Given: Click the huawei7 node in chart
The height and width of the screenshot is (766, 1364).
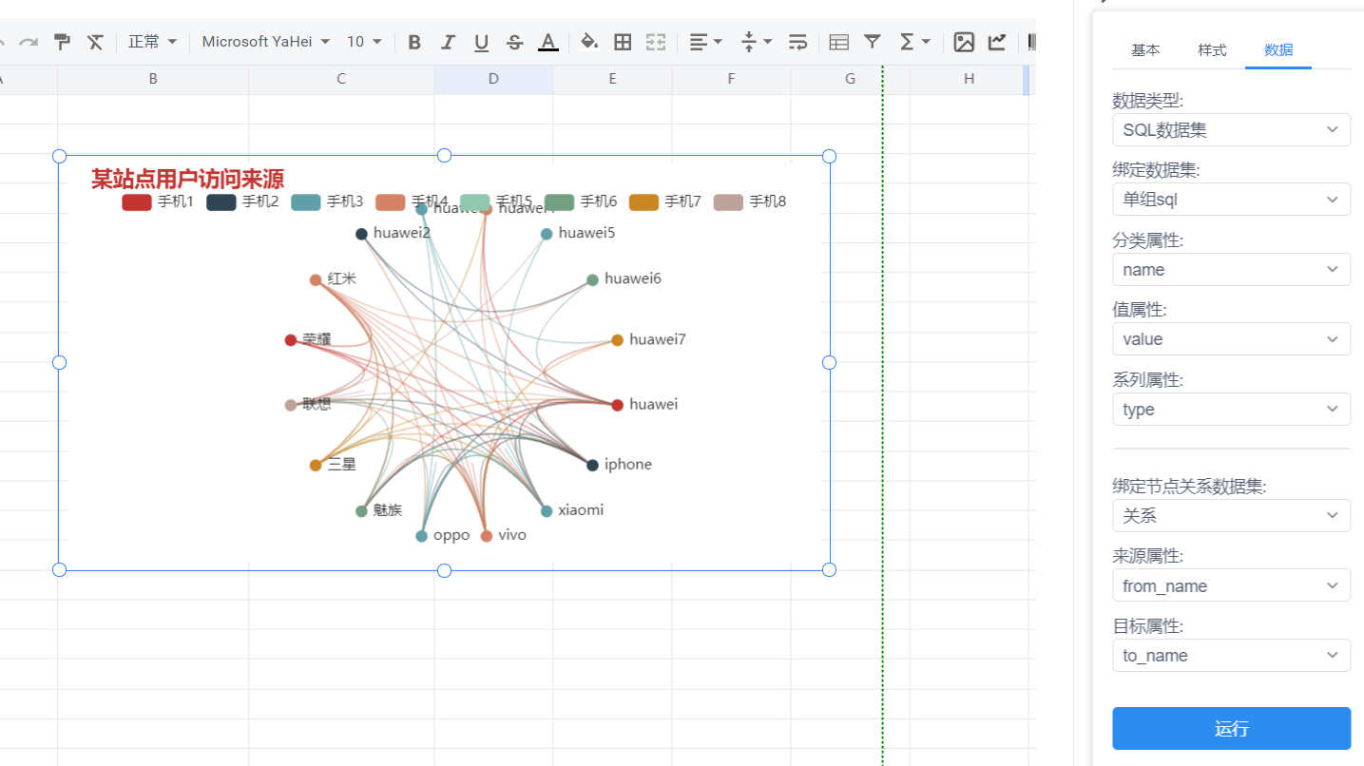Looking at the screenshot, I should (x=618, y=340).
